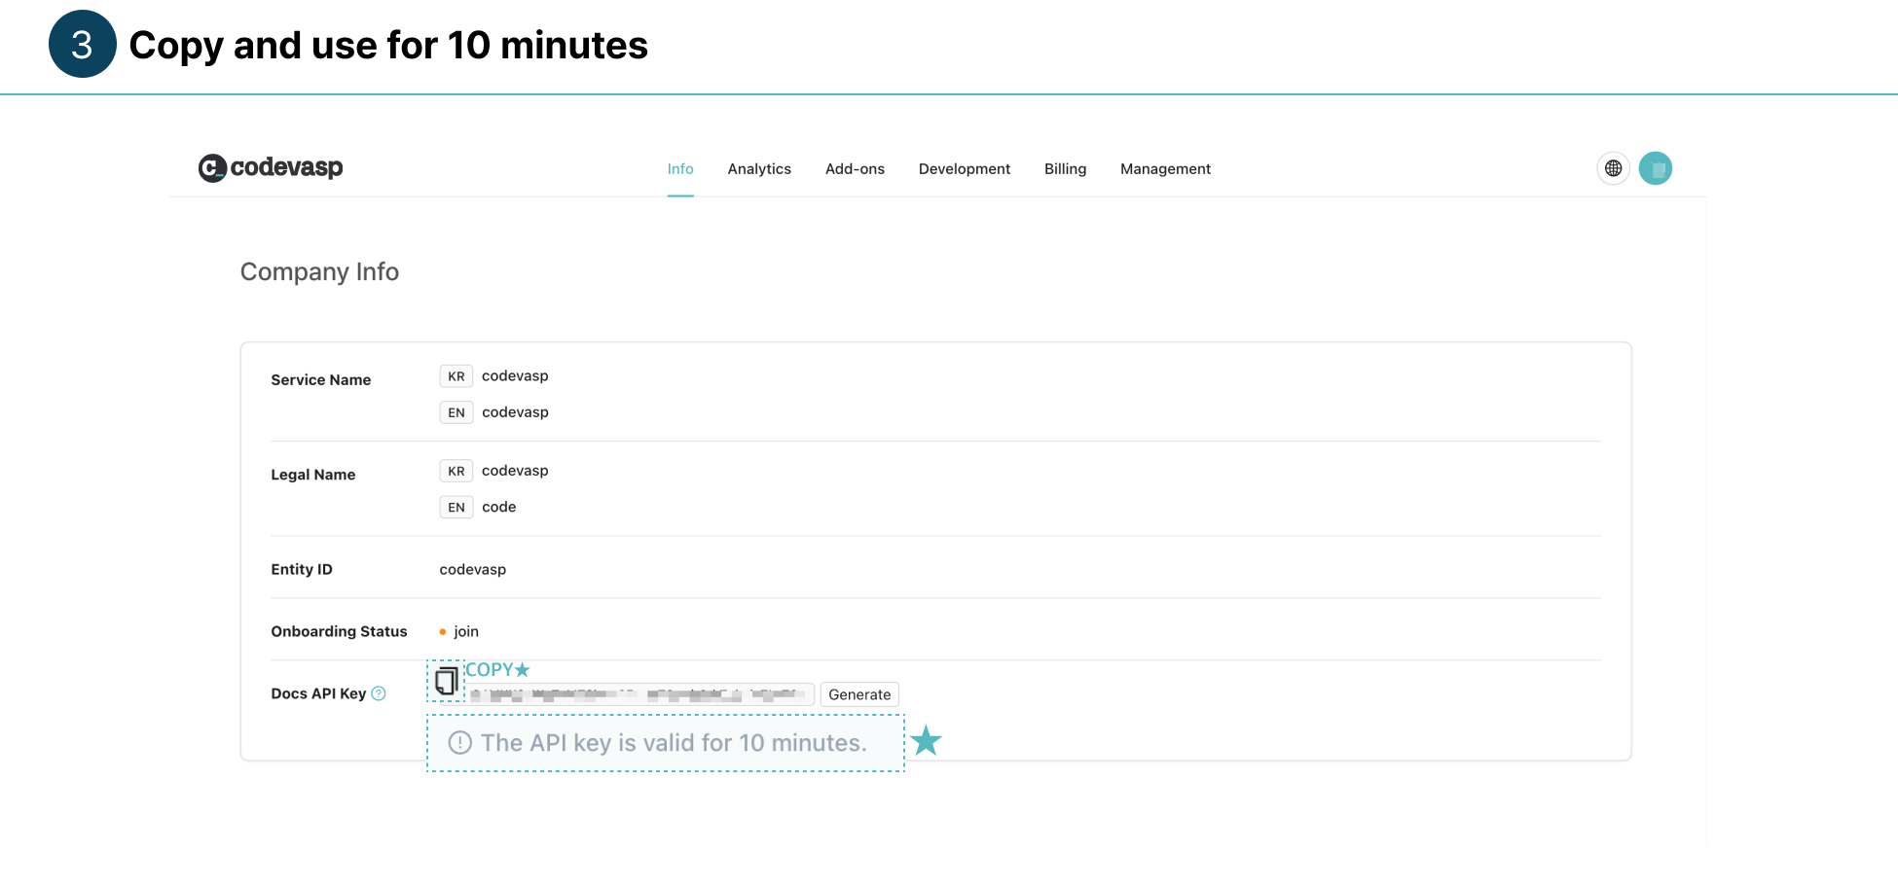Click the Docs API Key label

tap(318, 693)
